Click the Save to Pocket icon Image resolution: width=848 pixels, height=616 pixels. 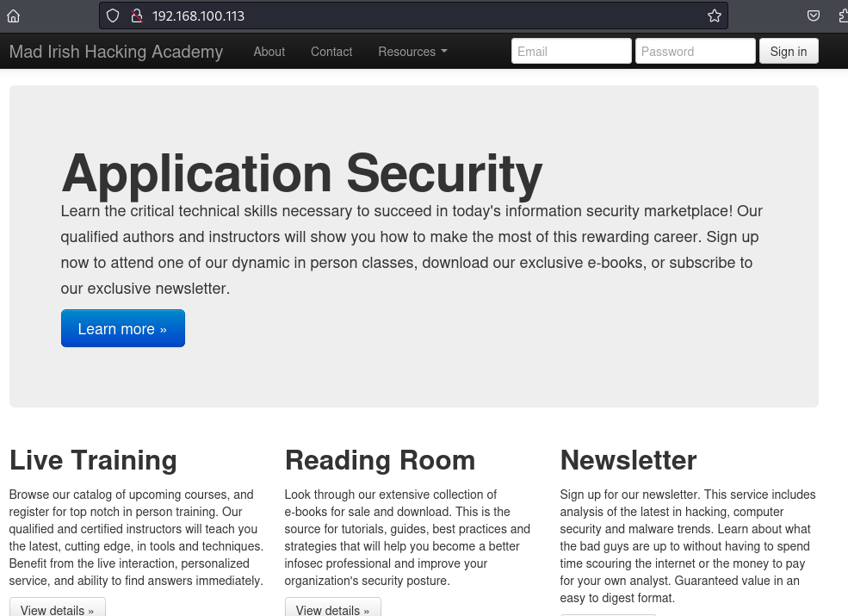[813, 16]
